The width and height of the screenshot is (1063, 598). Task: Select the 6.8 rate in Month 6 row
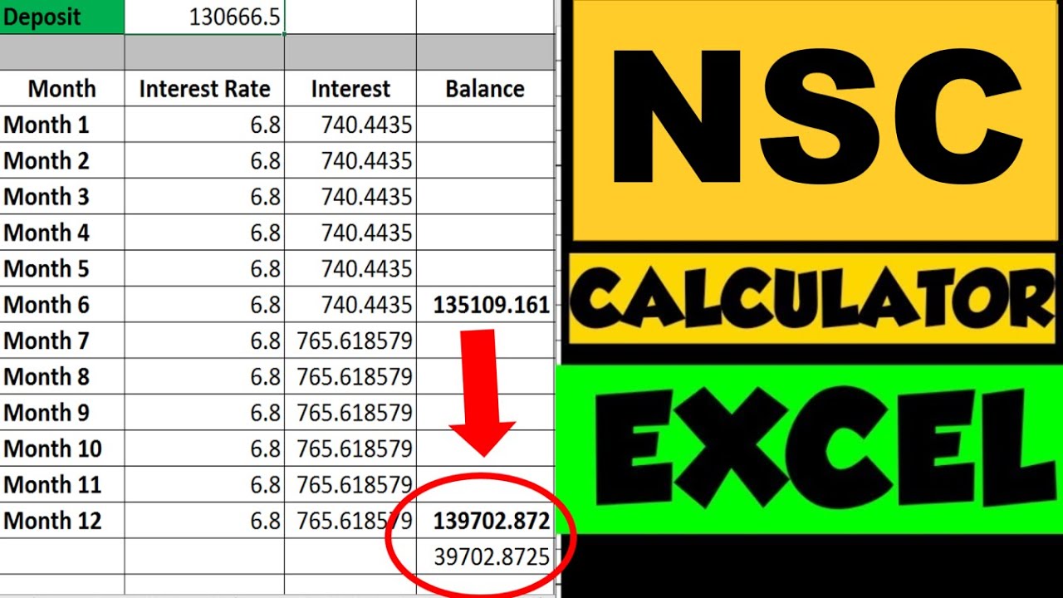pos(204,305)
